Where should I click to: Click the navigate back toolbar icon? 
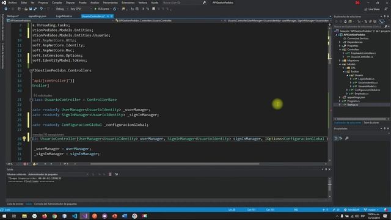(5, 9)
